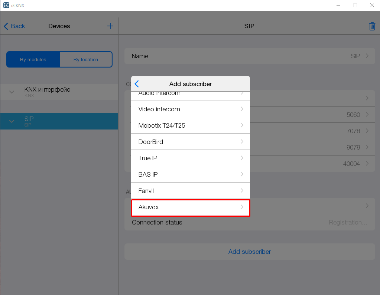Screen dimensions: 380x295
Task: Click the trash icon to delete SIP
Action: tap(372, 26)
